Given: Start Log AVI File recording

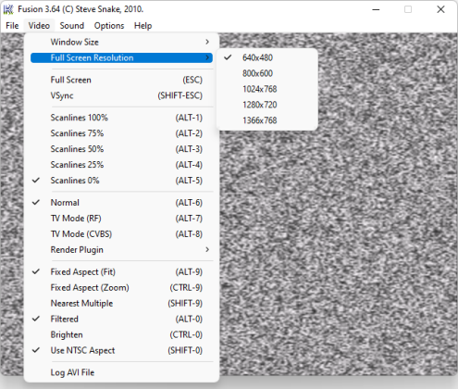Looking at the screenshot, I should coord(121,372).
